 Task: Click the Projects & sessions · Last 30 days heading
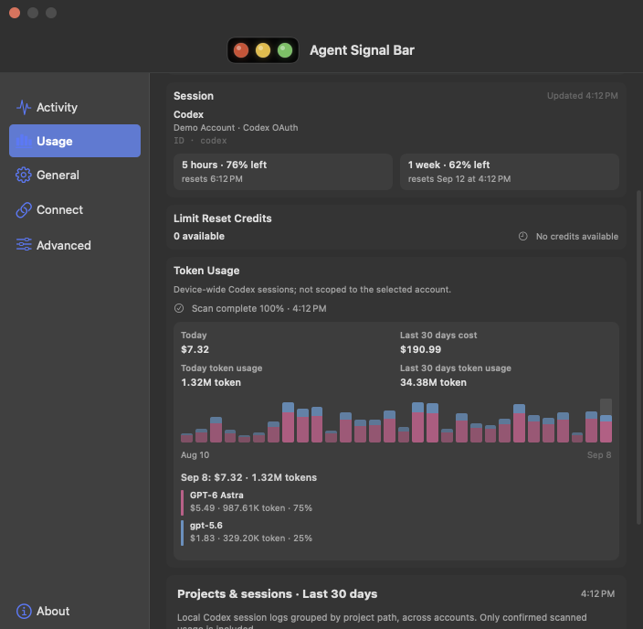tap(278, 594)
